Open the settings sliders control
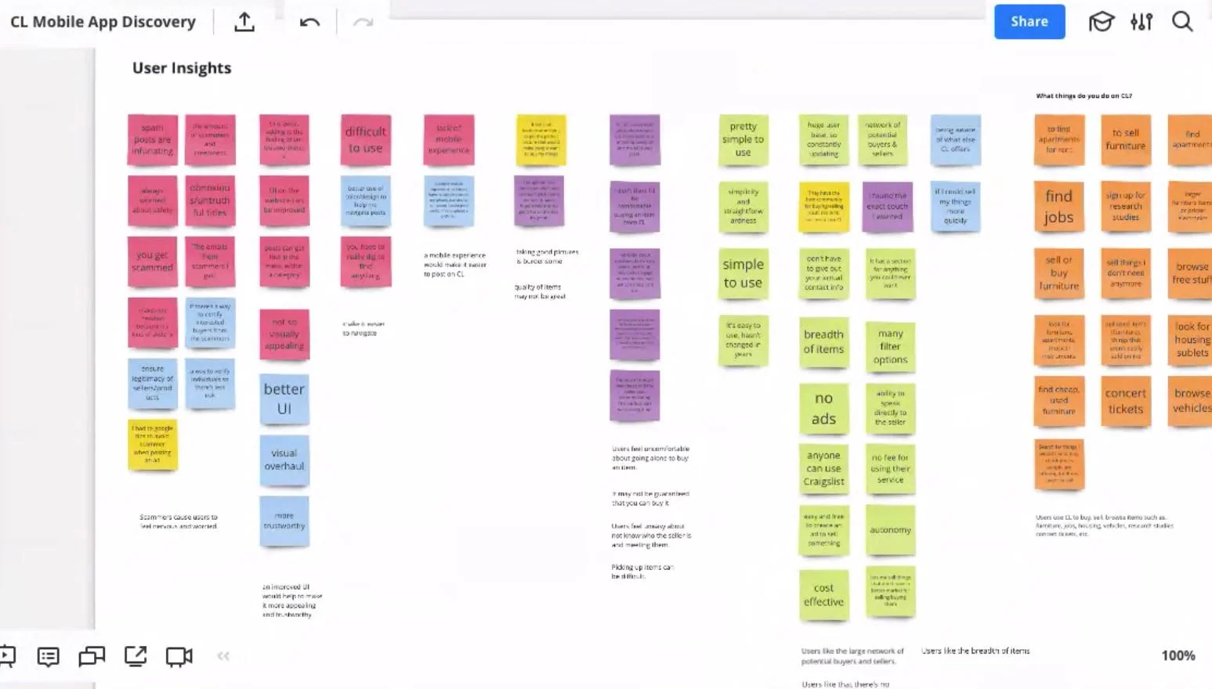1212x689 pixels. pyautogui.click(x=1141, y=22)
